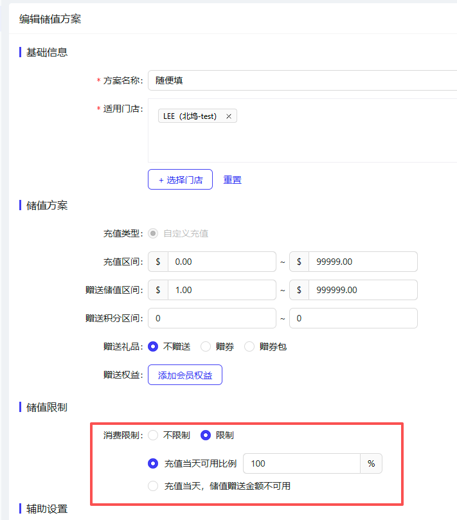
Task: Select 限制 for 消费限制
Action: point(206,435)
